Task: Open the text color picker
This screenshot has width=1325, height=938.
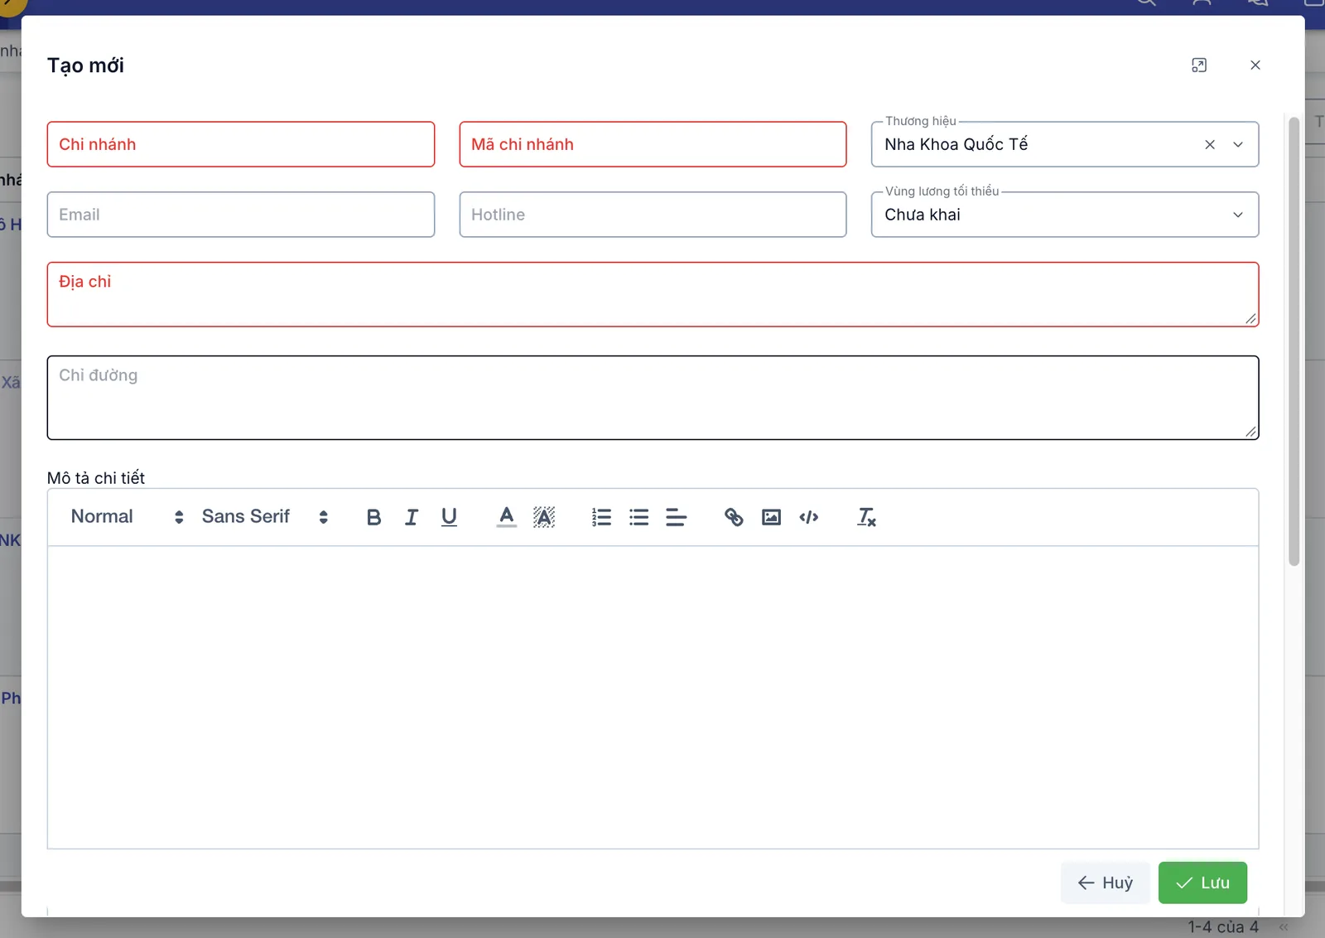Action: pos(507,517)
